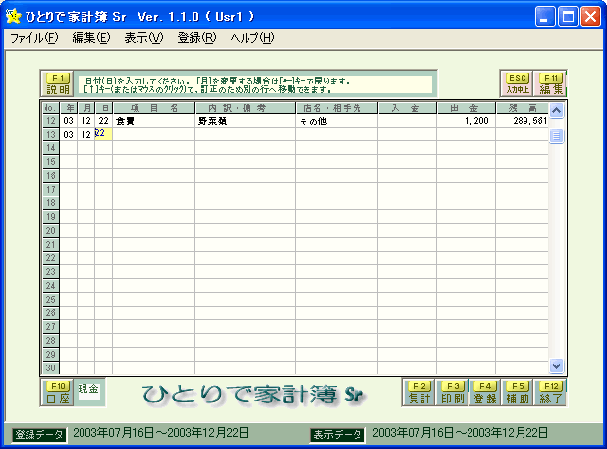Screen dimensions: 607x449
Task: Click the yellow day input cell in row 13
Action: click(x=104, y=135)
